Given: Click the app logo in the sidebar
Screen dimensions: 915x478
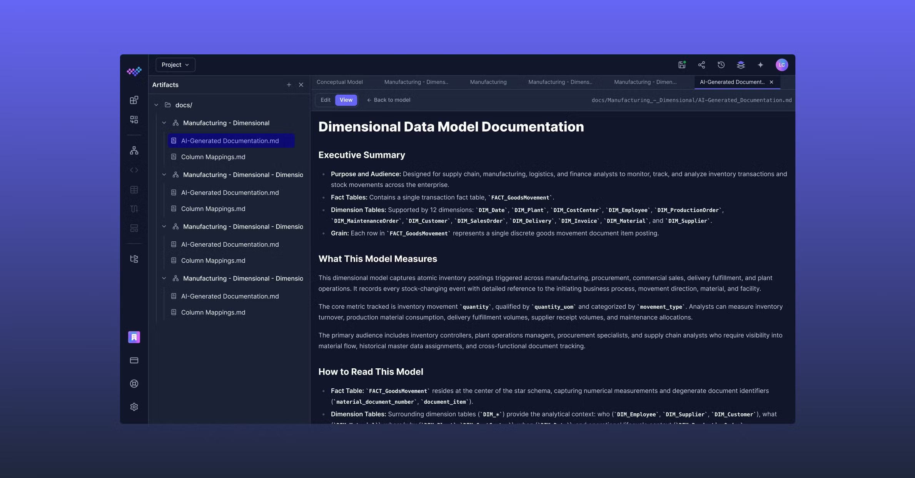Looking at the screenshot, I should tap(134, 71).
